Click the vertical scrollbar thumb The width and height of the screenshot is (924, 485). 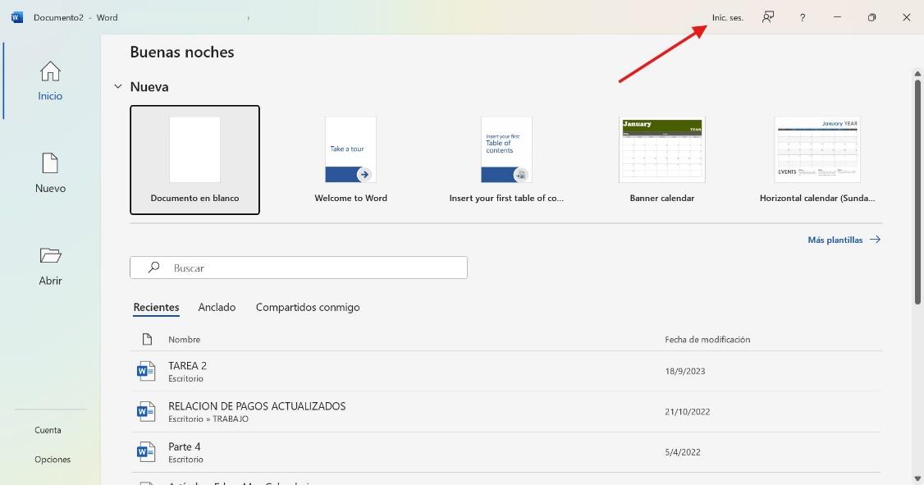[x=917, y=192]
